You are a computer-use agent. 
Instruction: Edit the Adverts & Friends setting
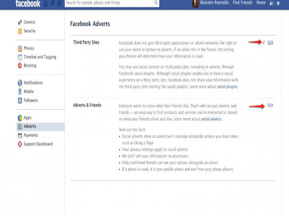(270, 106)
